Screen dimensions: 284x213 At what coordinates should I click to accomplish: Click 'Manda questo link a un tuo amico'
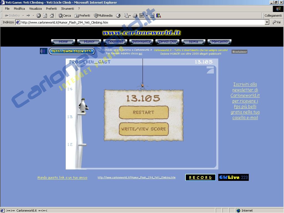tap(62, 177)
